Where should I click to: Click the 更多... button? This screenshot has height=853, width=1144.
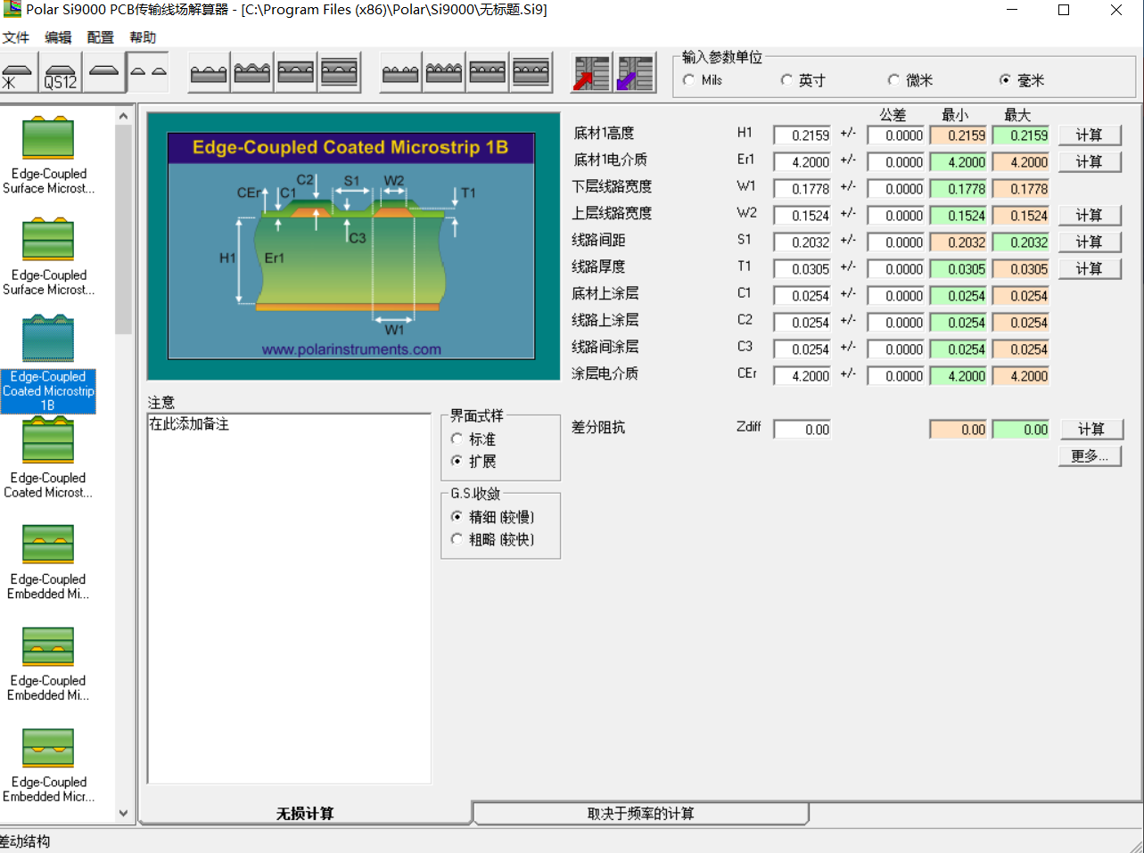click(1089, 456)
